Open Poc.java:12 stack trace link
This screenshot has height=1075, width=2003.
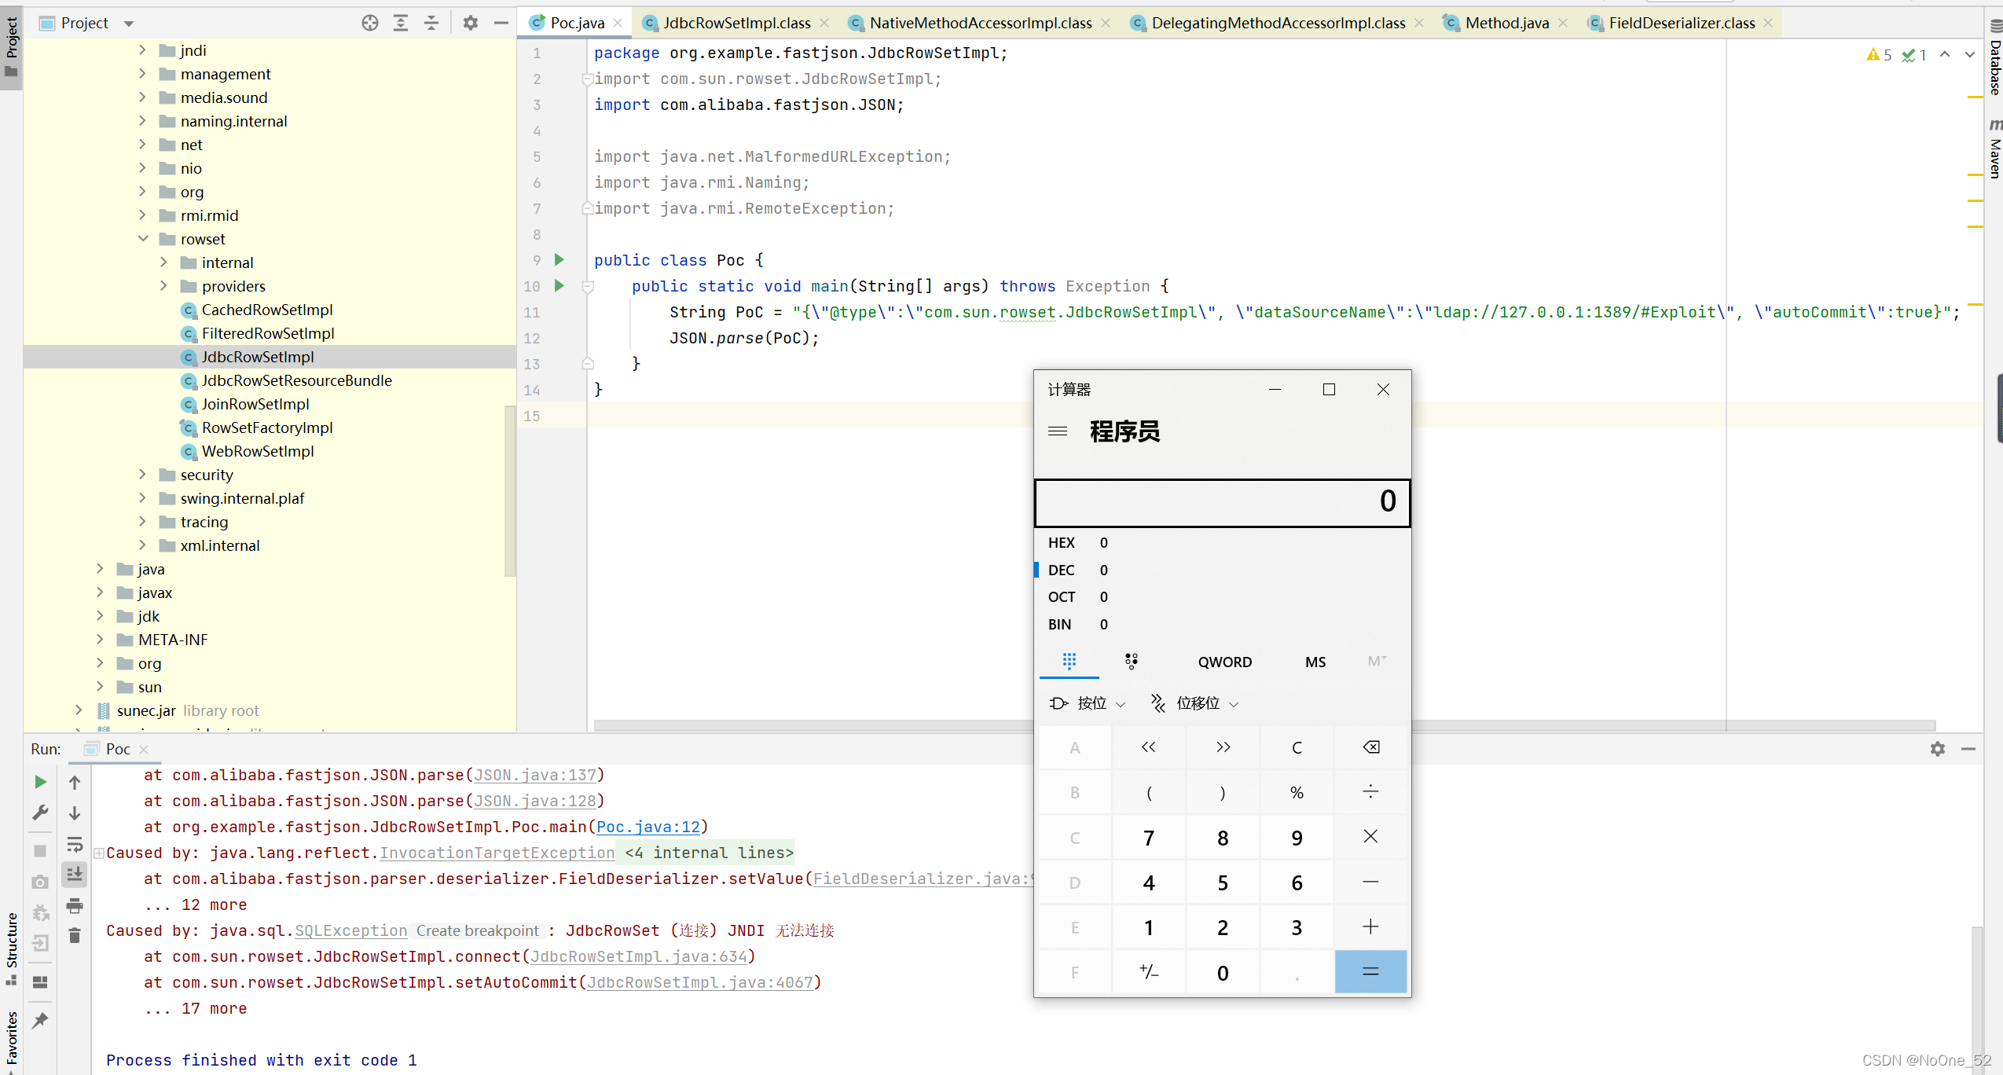pyautogui.click(x=647, y=827)
